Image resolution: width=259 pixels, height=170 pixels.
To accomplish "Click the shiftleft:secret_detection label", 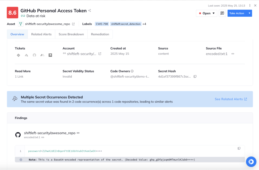I will 126,24.
